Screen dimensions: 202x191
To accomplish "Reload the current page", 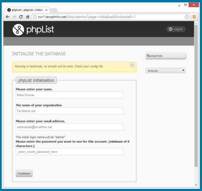I will [21, 17].
